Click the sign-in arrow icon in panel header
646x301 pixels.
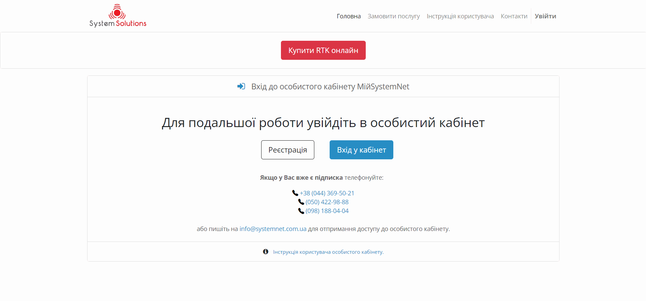241,86
